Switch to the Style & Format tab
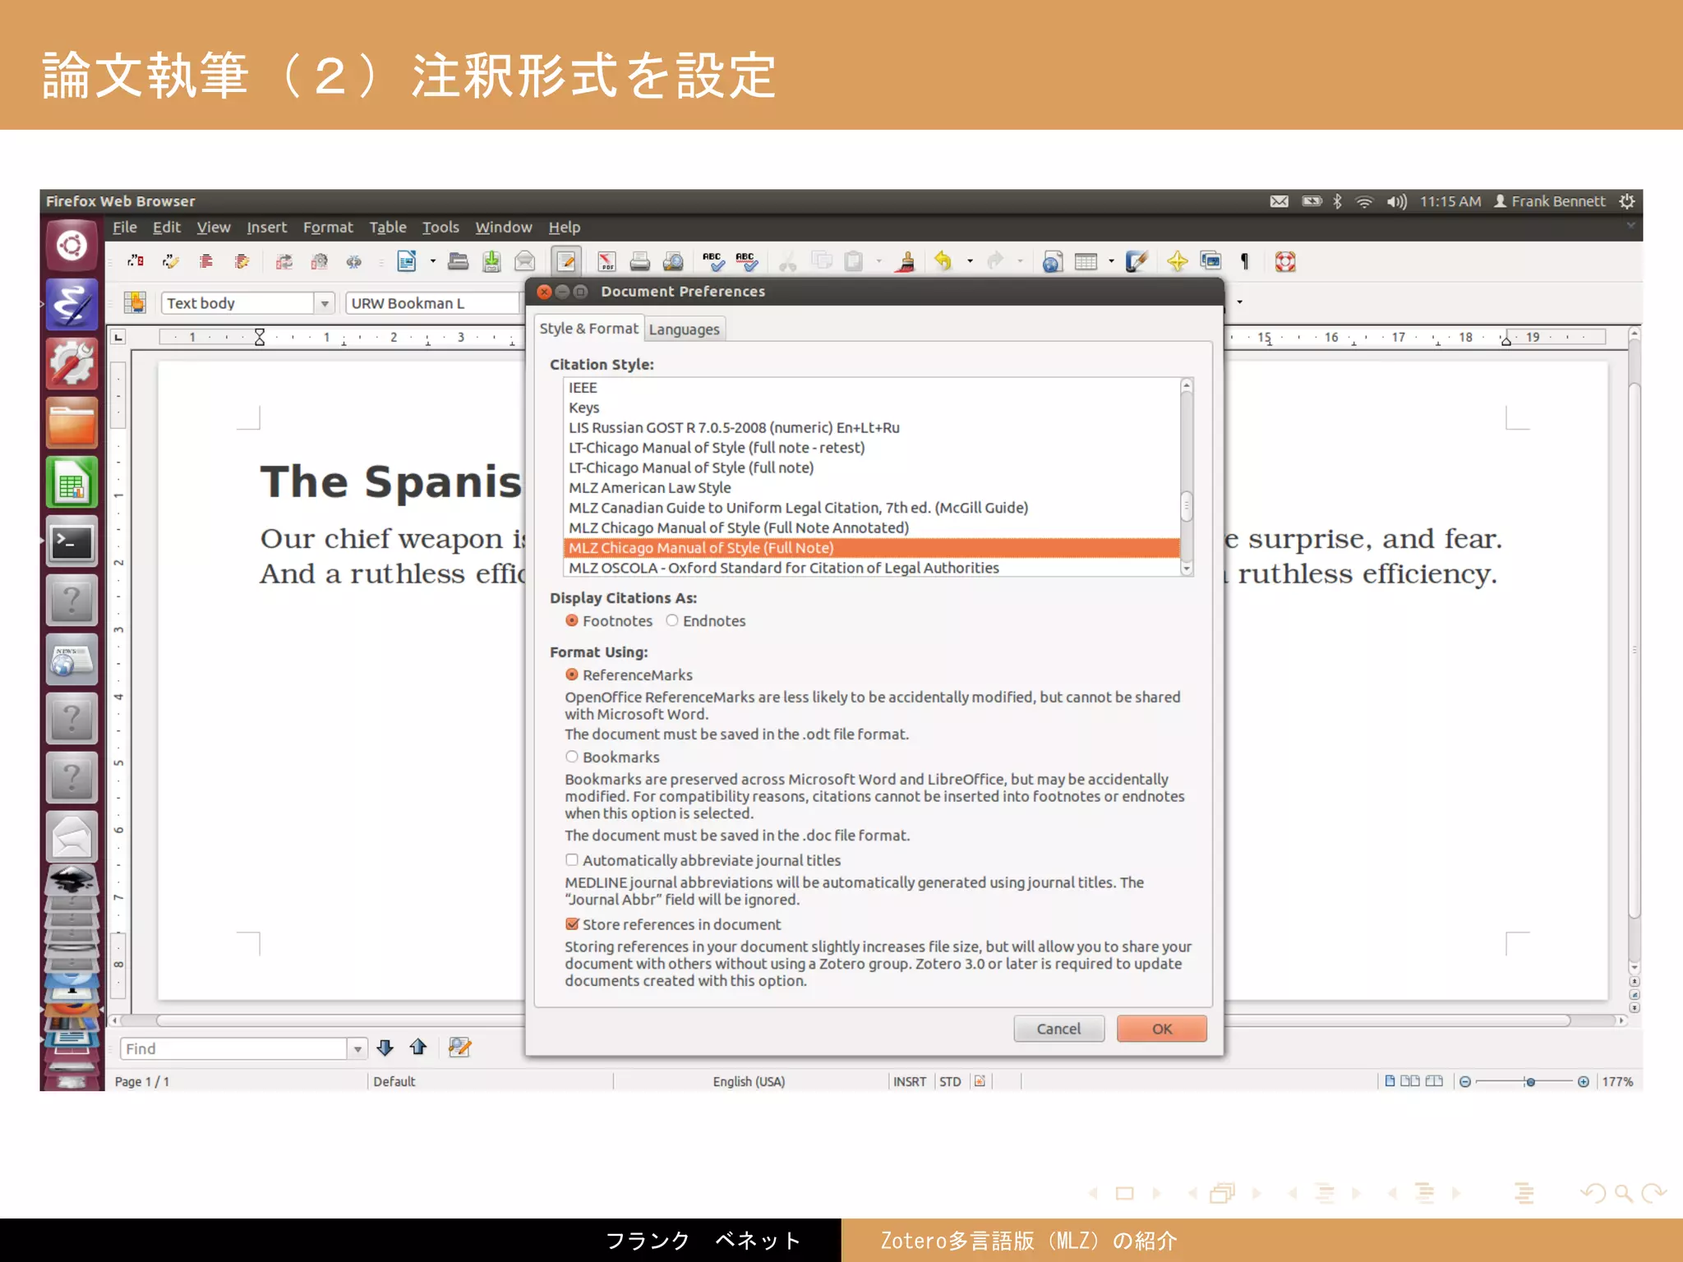 point(588,328)
